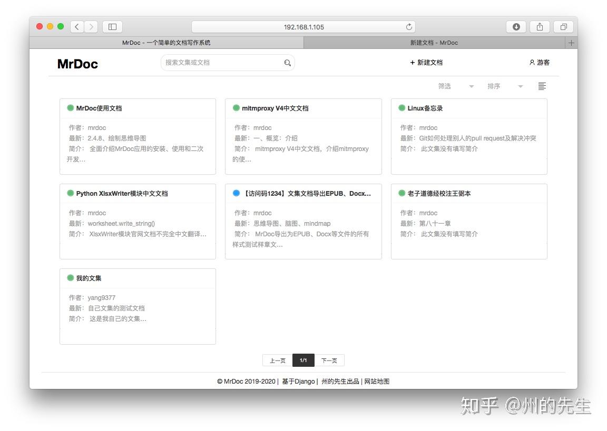Image resolution: width=607 pixels, height=431 pixels.
Task: Toggle the Safari sidebar
Action: click(x=112, y=26)
